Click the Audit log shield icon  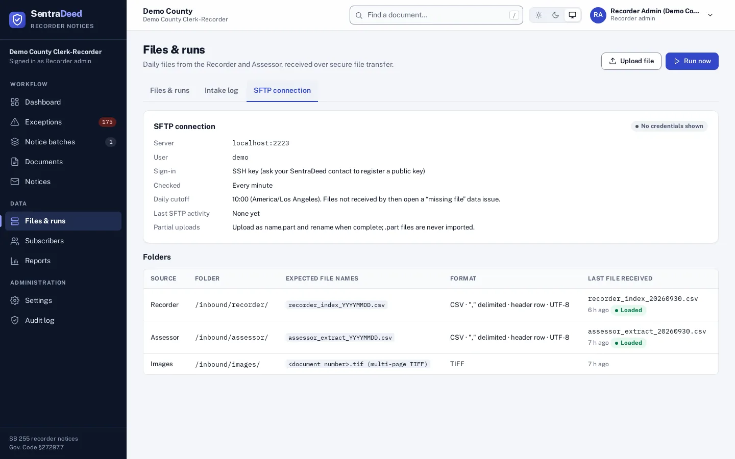(15, 320)
